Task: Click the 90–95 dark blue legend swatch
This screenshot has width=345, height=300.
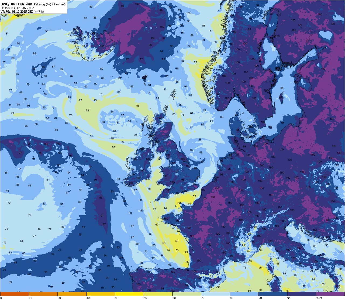Action: point(273,294)
